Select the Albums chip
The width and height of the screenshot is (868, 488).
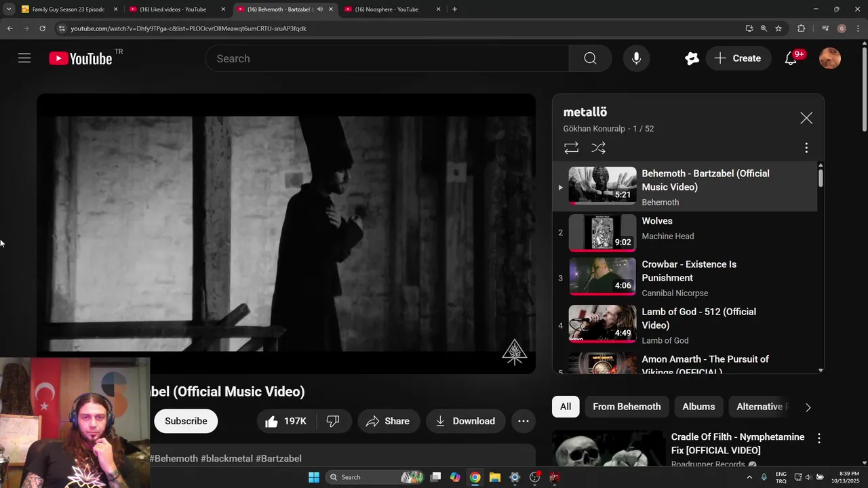coord(698,407)
